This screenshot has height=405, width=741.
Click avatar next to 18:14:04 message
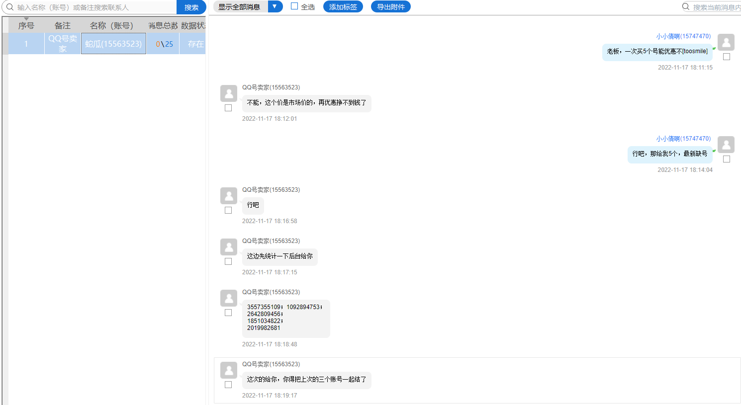click(726, 145)
